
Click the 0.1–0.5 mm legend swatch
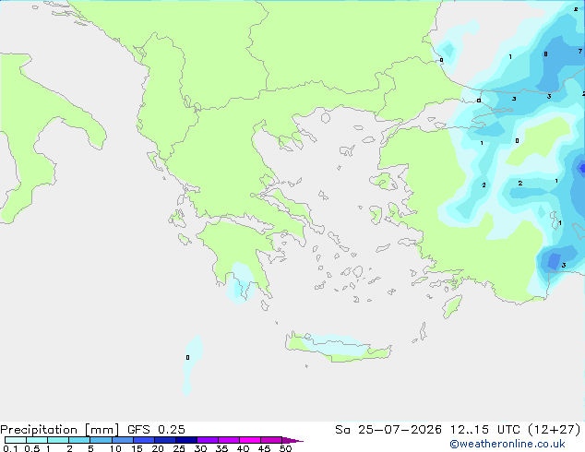click(16, 440)
